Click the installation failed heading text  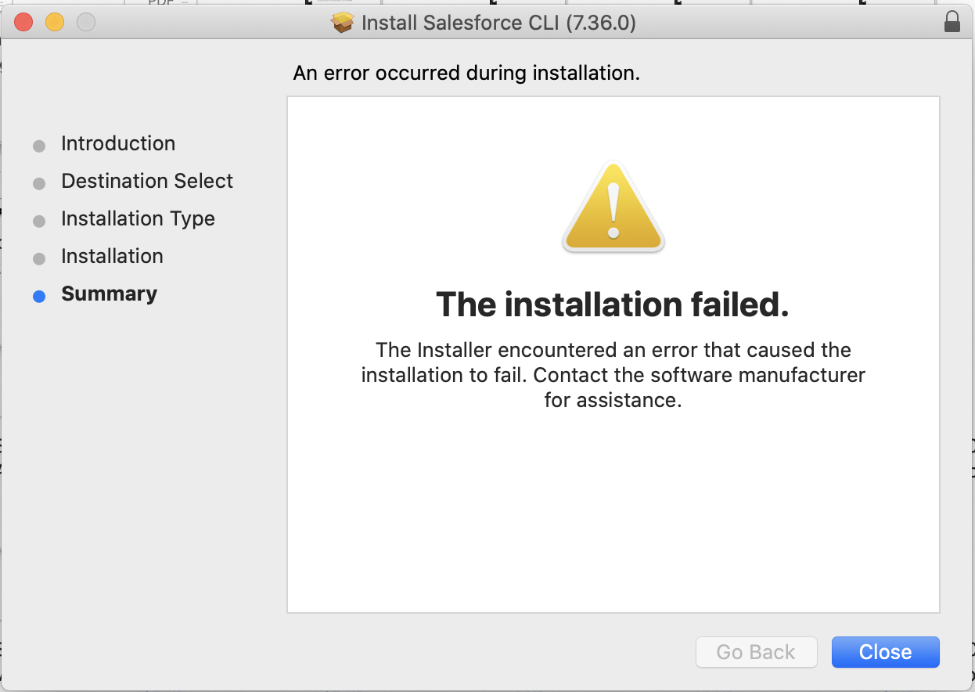[613, 305]
